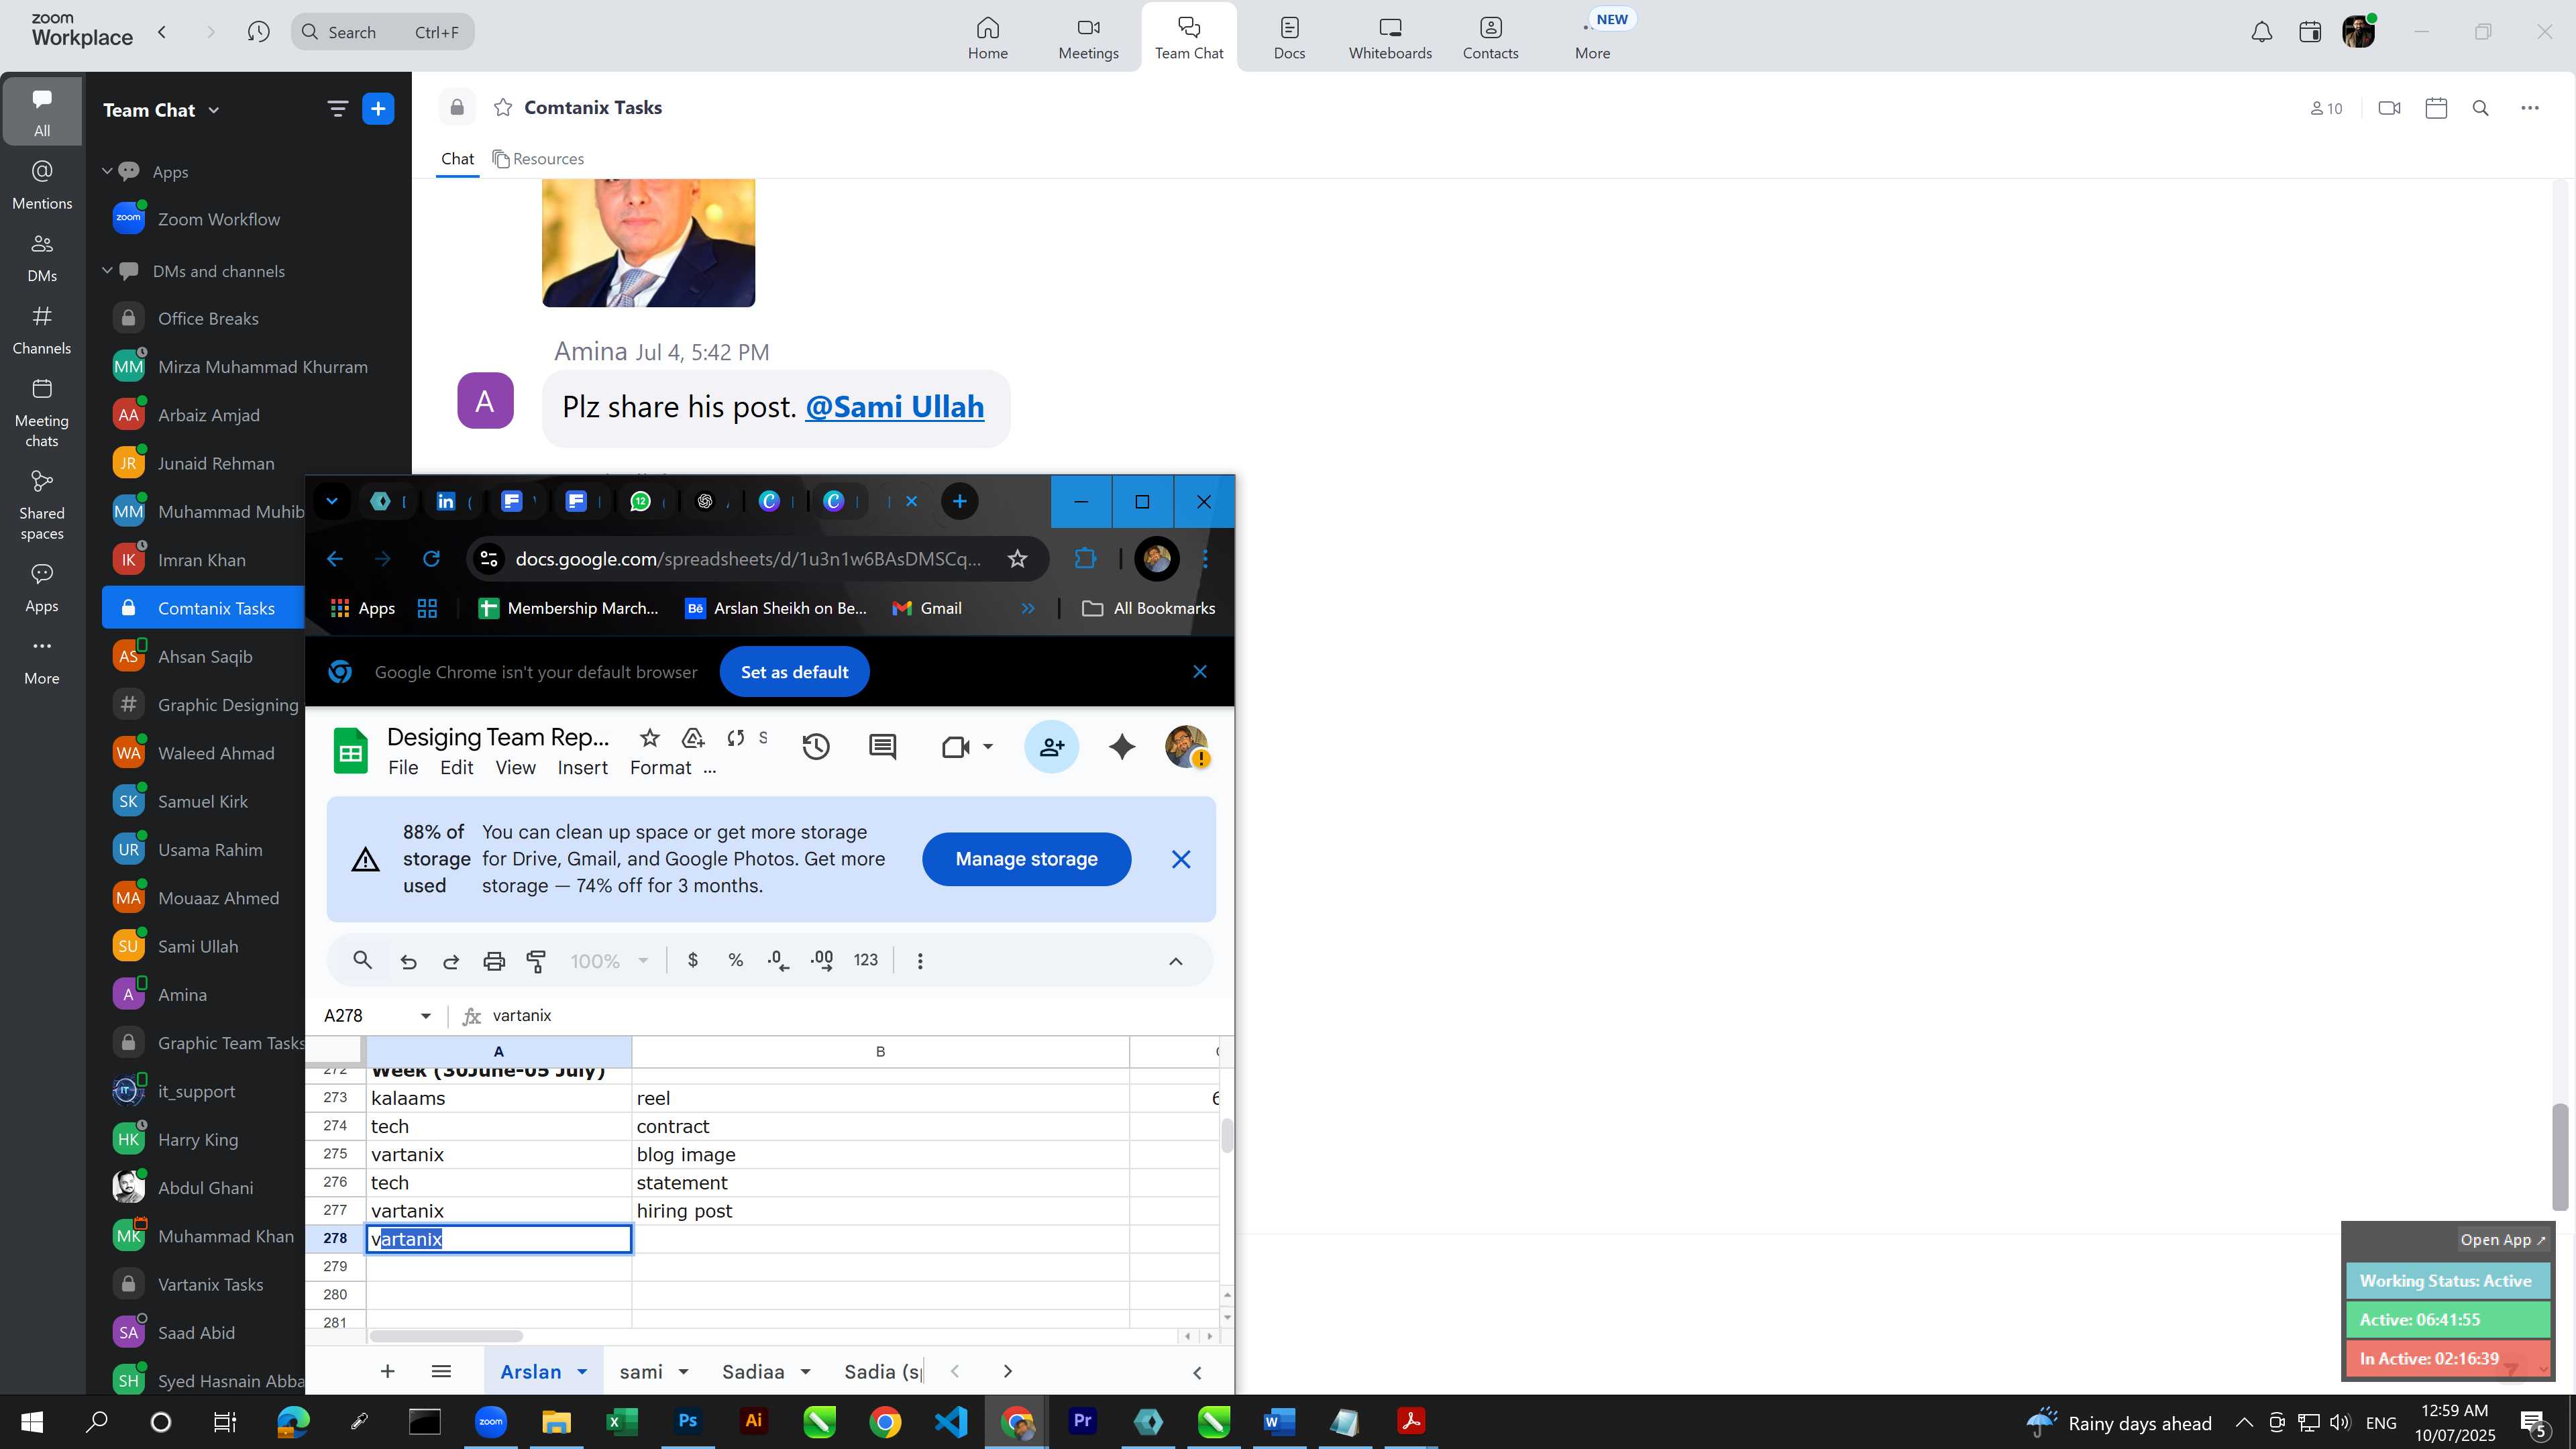Open the Sheets meeting camera dropdown
The height and width of the screenshot is (1449, 2576).
(987, 747)
